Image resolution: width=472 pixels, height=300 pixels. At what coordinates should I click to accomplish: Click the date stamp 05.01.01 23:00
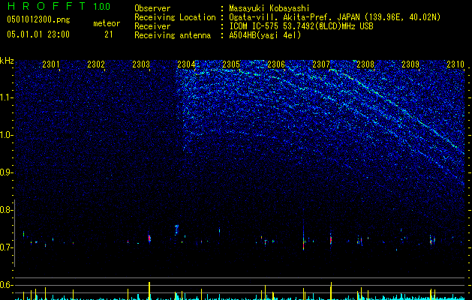click(x=38, y=34)
